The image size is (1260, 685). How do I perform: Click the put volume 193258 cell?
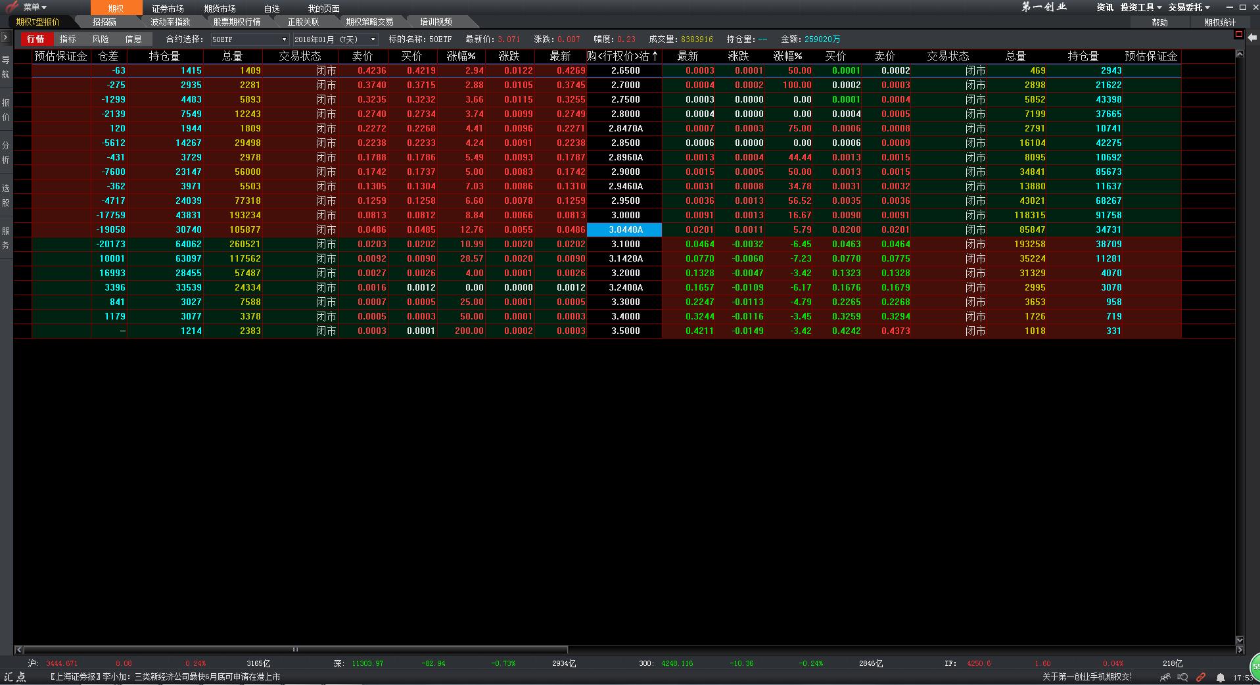1029,245
